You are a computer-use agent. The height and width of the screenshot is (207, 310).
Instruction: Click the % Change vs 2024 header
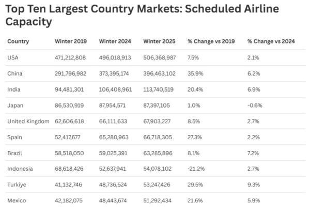click(x=271, y=41)
